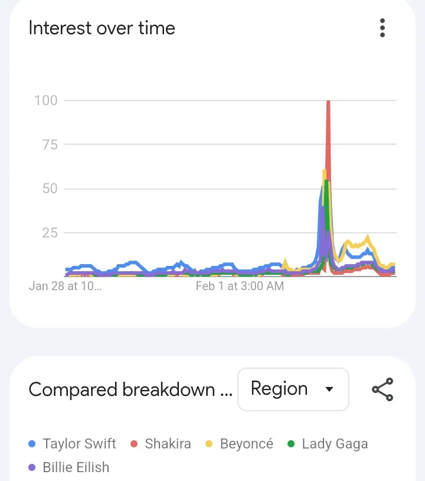Click the red Shakira peak at 100
This screenshot has width=425, height=481.
tap(328, 102)
